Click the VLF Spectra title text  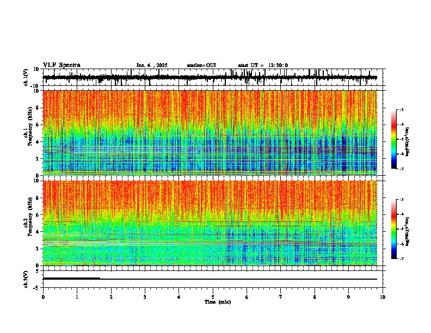[61, 65]
